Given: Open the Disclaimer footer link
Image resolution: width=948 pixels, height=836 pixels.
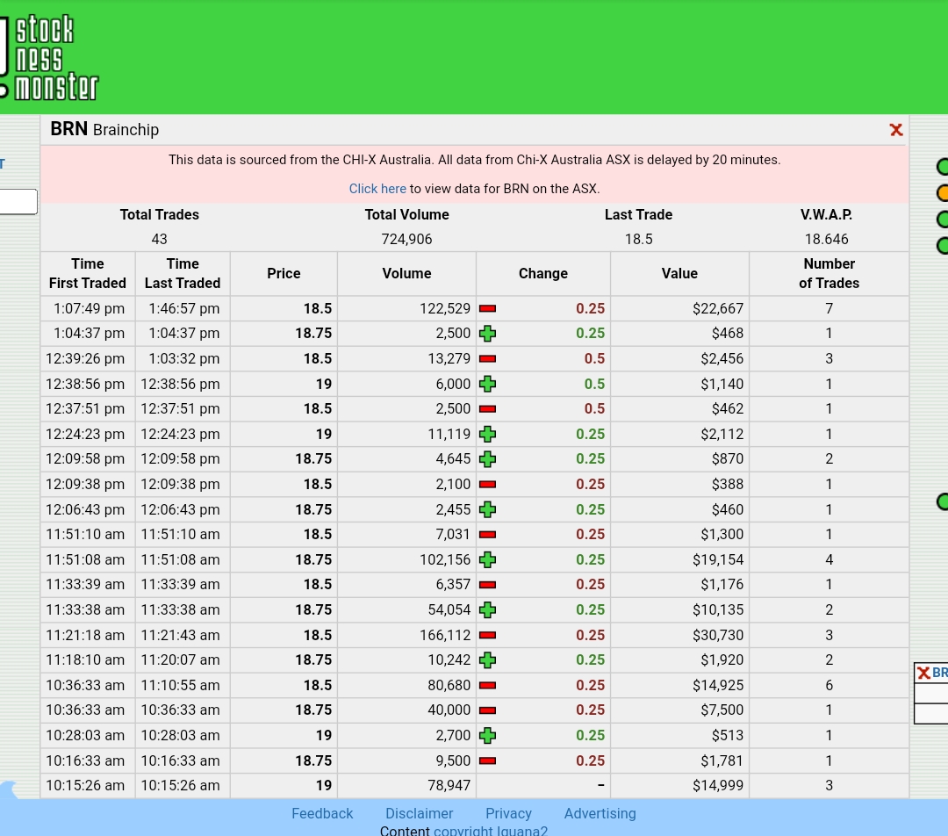Looking at the screenshot, I should 420,814.
